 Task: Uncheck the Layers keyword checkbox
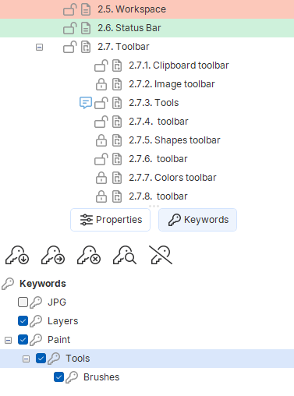(23, 321)
